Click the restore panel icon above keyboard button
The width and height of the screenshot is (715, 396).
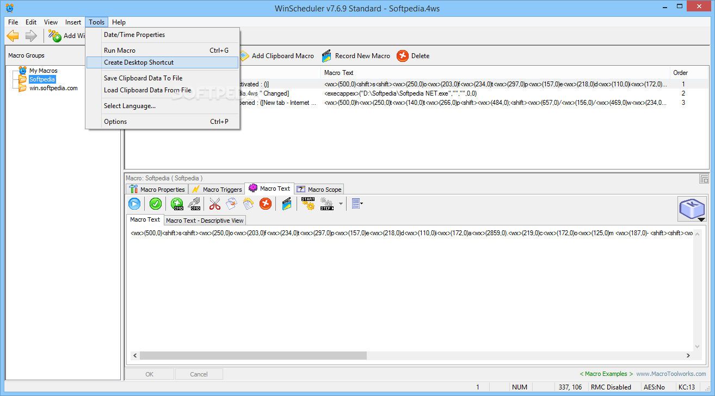coord(704,179)
